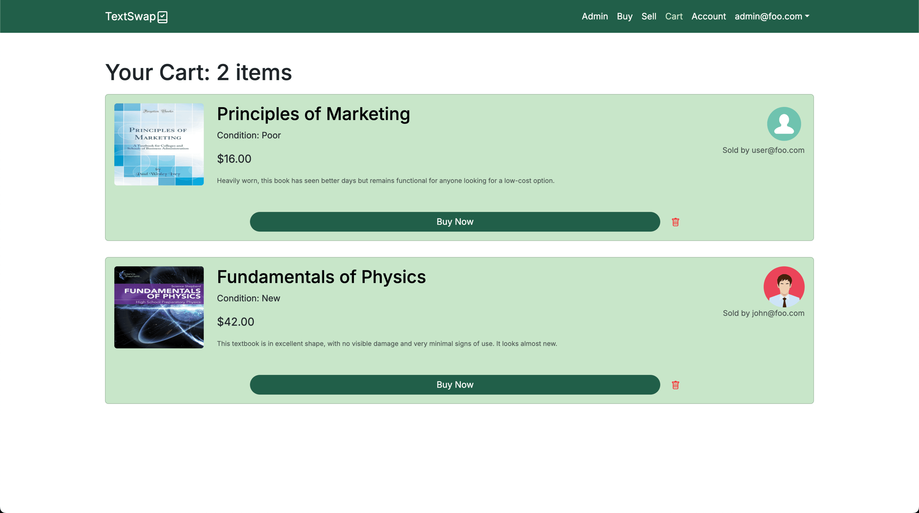Click the Principles of Marketing title
The image size is (919, 513).
pos(313,114)
